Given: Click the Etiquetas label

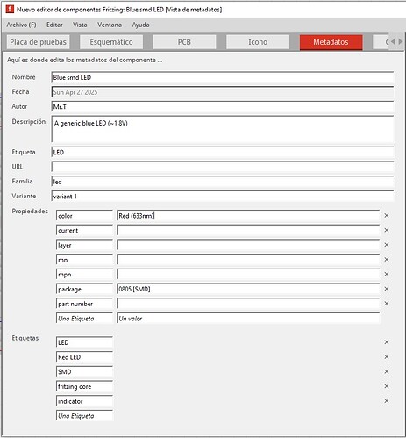Looking at the screenshot, I should point(25,338).
